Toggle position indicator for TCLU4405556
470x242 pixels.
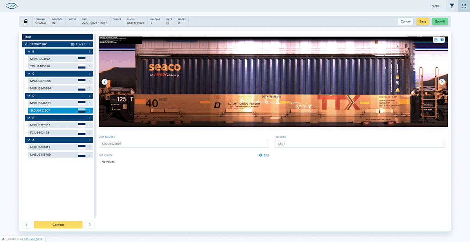[82, 67]
